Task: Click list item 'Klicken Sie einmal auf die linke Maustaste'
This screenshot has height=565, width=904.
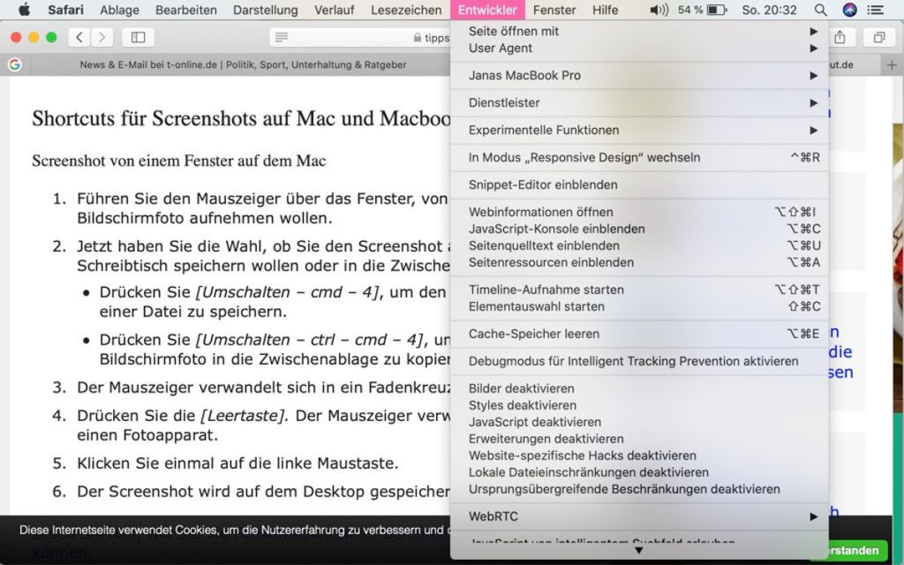Action: [237, 463]
